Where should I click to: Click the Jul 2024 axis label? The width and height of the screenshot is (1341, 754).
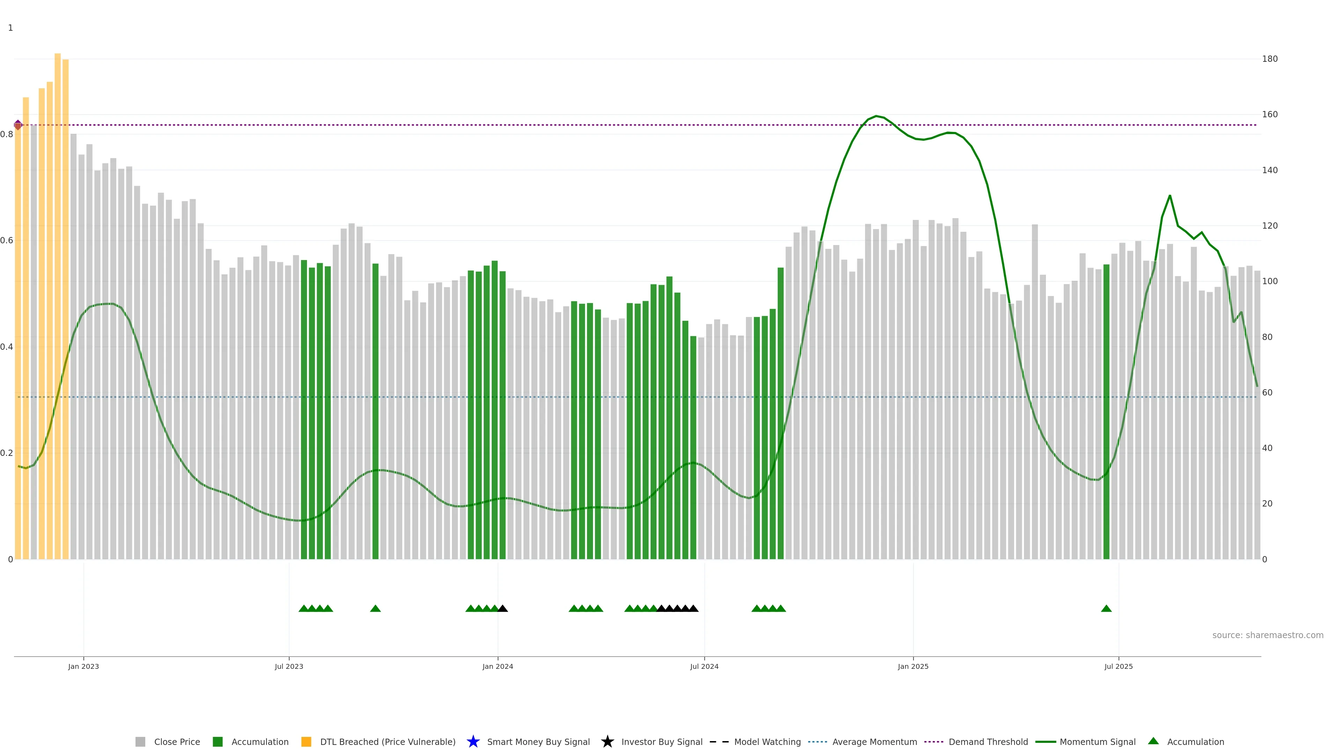click(x=704, y=667)
